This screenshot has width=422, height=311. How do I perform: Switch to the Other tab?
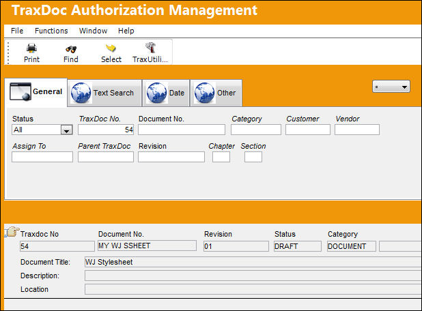216,93
